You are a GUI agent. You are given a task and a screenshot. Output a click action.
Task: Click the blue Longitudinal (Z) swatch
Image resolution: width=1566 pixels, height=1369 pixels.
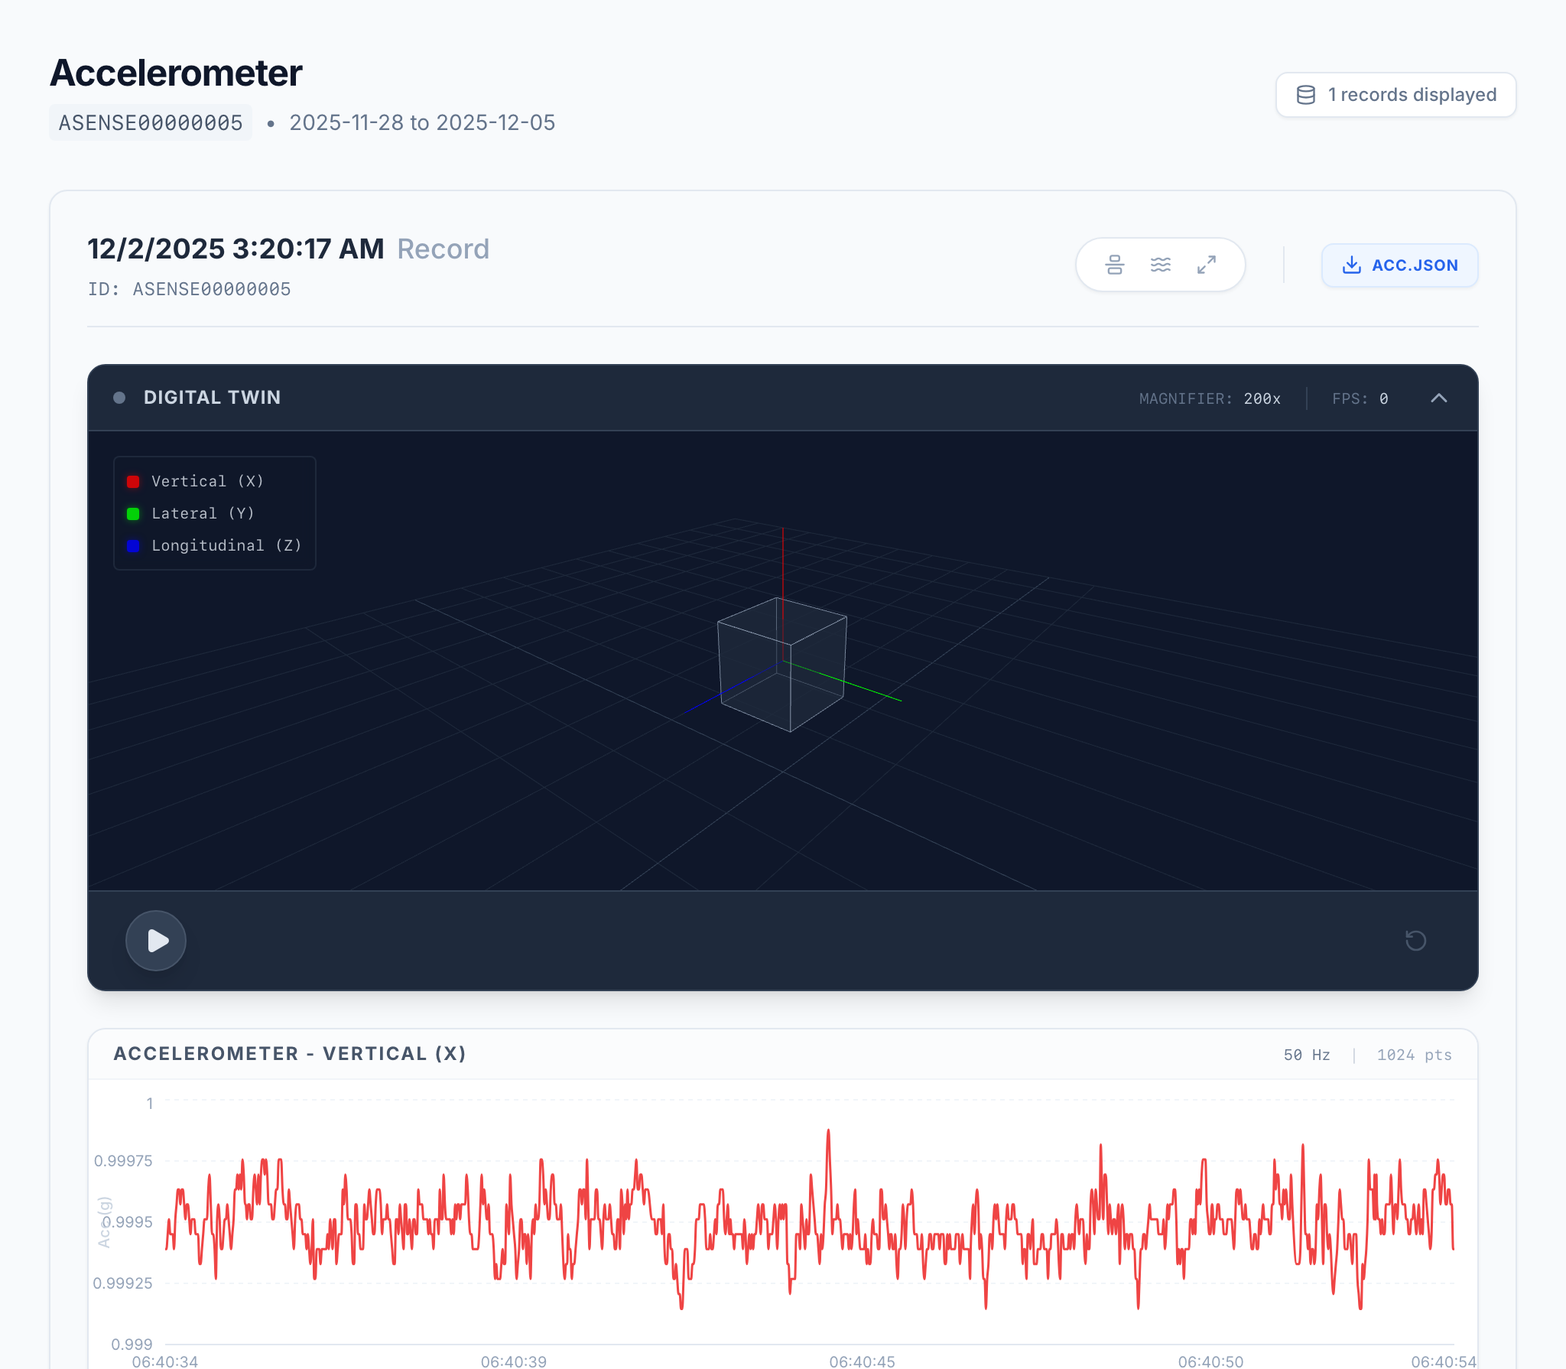pyautogui.click(x=133, y=546)
